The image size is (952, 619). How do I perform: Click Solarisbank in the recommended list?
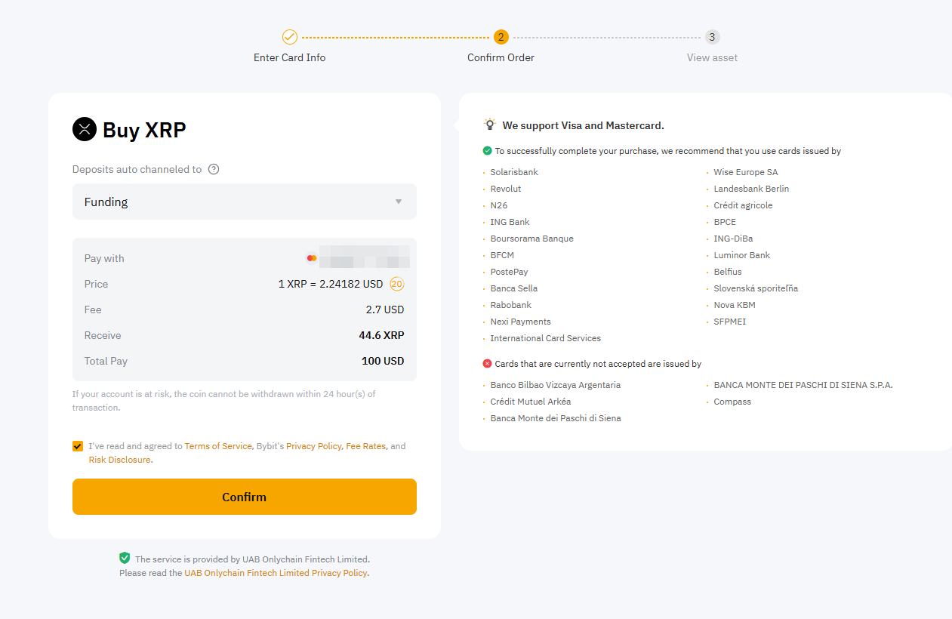[x=514, y=172]
